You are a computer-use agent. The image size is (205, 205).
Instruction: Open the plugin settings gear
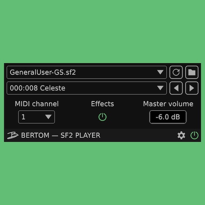click(x=181, y=135)
